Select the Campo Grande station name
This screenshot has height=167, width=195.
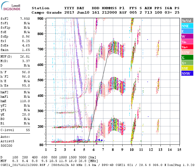pyautogui.click(x=46, y=13)
